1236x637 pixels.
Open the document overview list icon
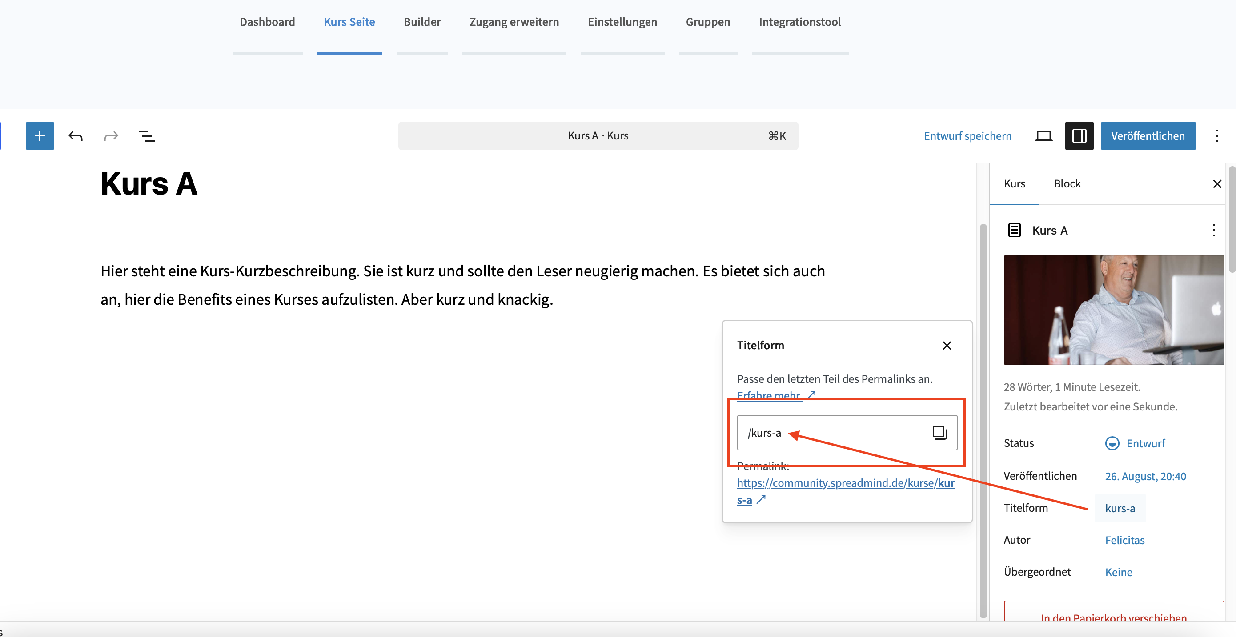(x=146, y=136)
